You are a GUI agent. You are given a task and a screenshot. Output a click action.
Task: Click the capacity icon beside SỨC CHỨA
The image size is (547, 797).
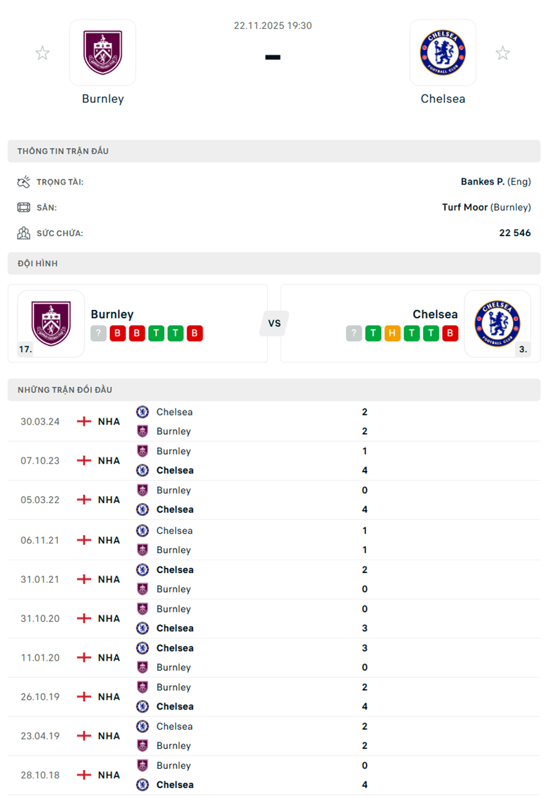click(24, 233)
